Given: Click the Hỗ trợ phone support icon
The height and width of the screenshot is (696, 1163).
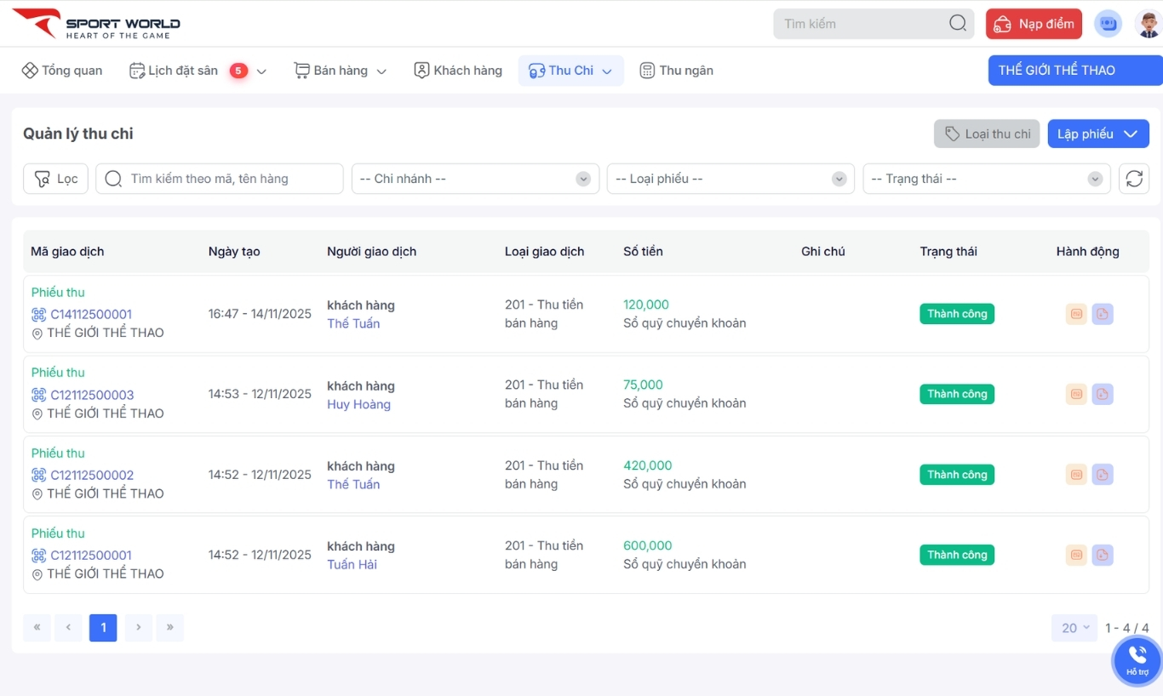Looking at the screenshot, I should pos(1137,659).
